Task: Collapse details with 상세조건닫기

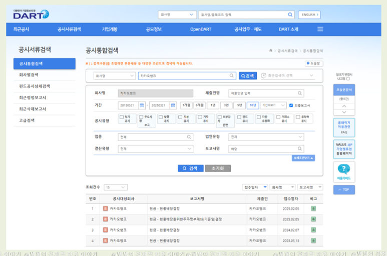Action: click(303, 158)
